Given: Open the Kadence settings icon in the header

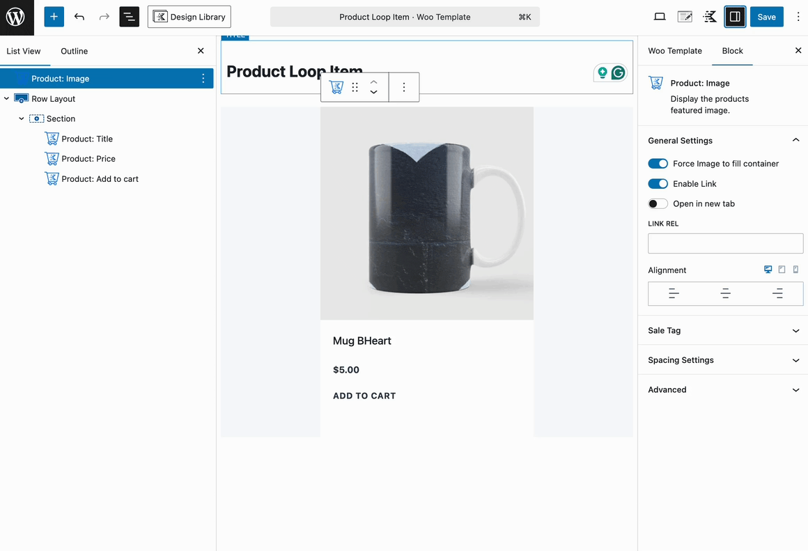Looking at the screenshot, I should (710, 17).
